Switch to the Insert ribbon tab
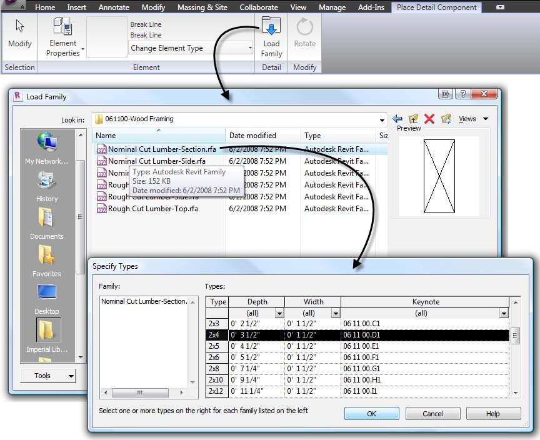This screenshot has height=440, width=540. [76, 7]
